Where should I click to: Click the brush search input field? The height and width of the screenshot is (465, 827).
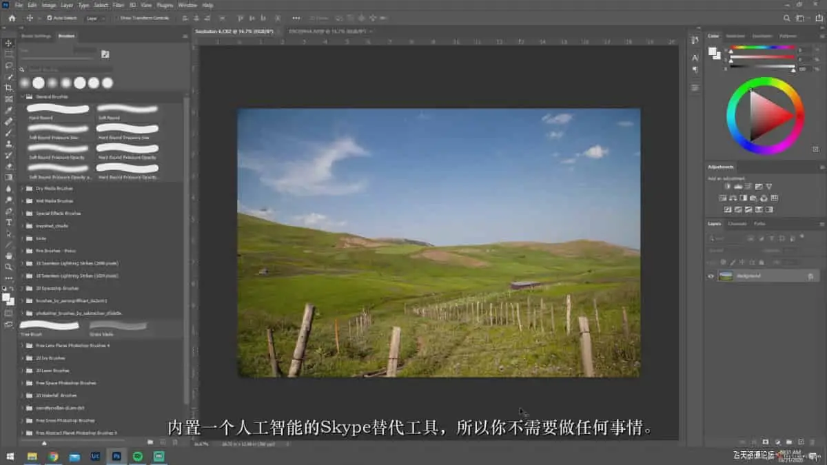tap(69, 70)
